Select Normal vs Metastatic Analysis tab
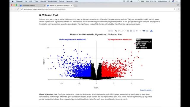This screenshot has width=190, height=107. (x=59, y=5)
